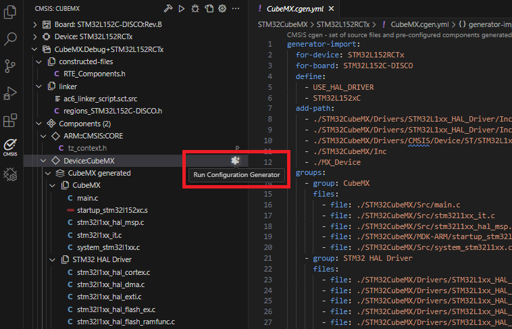Screen dimensions: 512x329
Task: Click the Build hammer icon in the CMSIS toolbar
Action: point(168,9)
